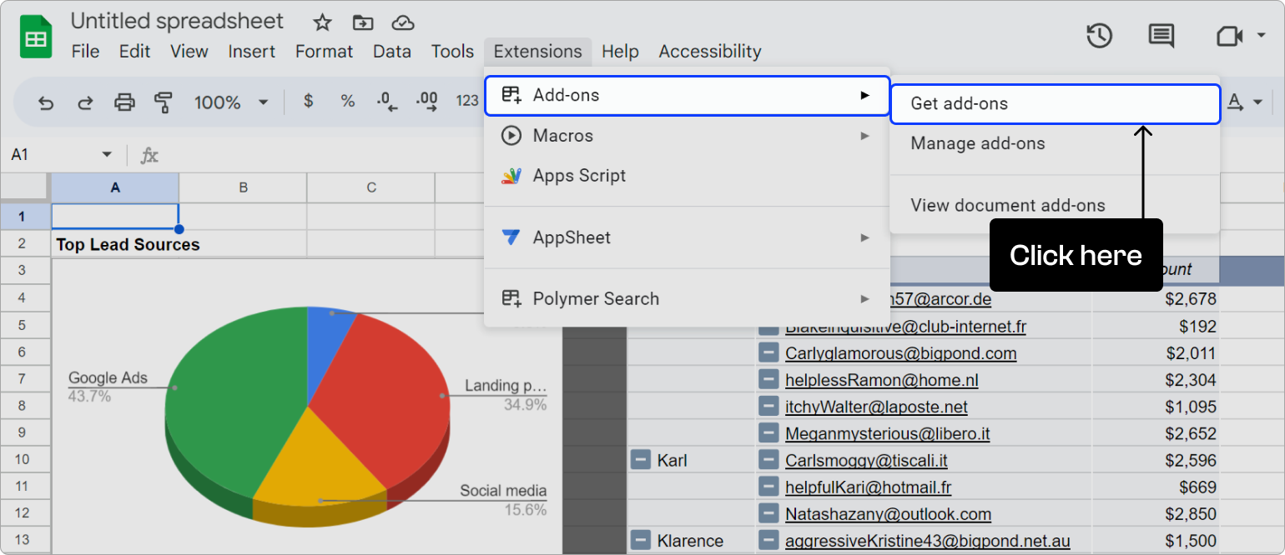This screenshot has height=555, width=1285.
Task: Open version history clock icon
Action: pos(1099,36)
